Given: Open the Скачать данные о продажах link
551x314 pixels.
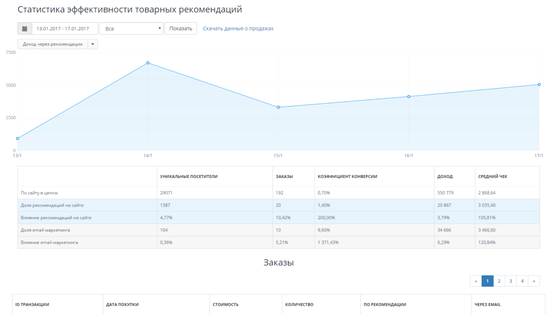Looking at the screenshot, I should (x=238, y=28).
